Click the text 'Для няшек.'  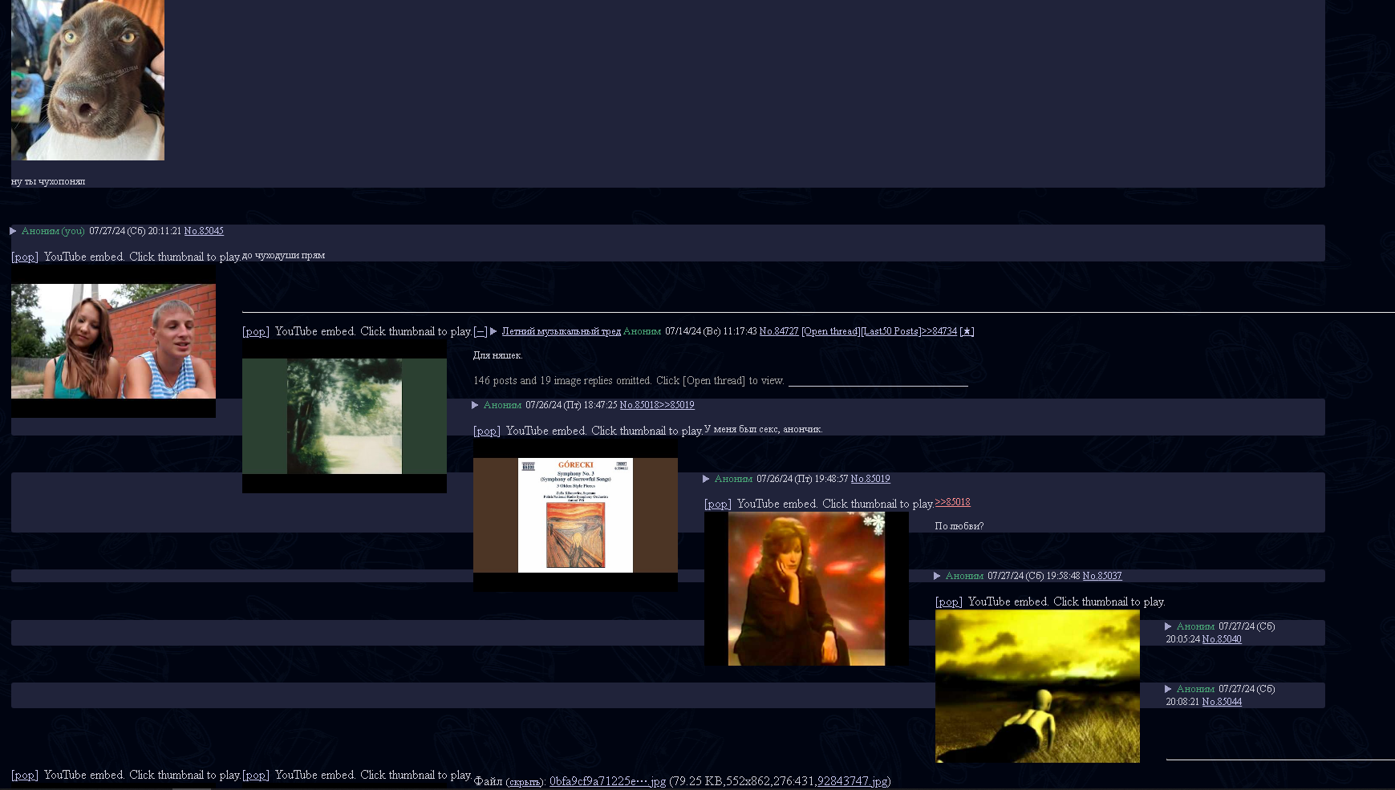point(497,355)
